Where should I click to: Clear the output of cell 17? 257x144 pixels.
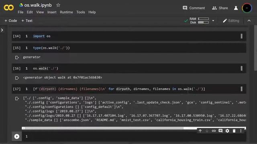click(x=17, y=98)
